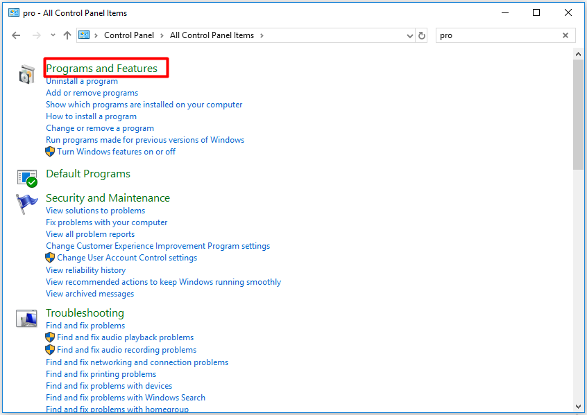Select Control Panel breadcrumb
Image resolution: width=587 pixels, height=415 pixels.
pyautogui.click(x=129, y=35)
